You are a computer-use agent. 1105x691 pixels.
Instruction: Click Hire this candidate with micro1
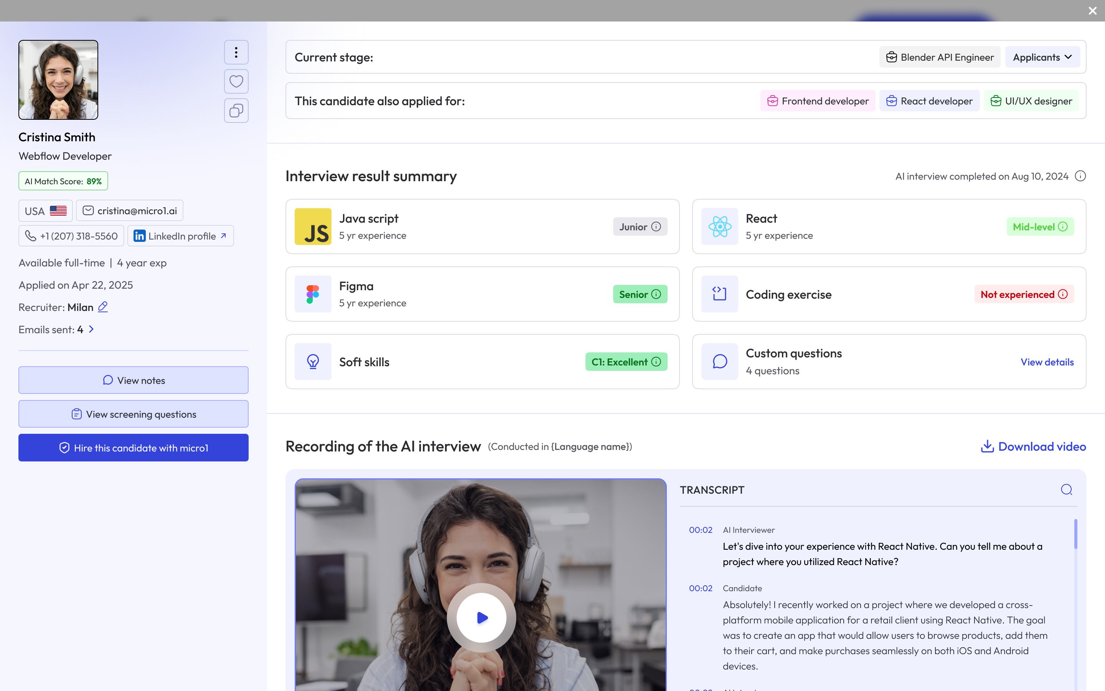coord(134,448)
